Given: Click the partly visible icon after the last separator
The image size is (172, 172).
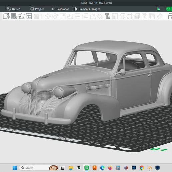Looking at the screenshot, I should click(x=170, y=16).
